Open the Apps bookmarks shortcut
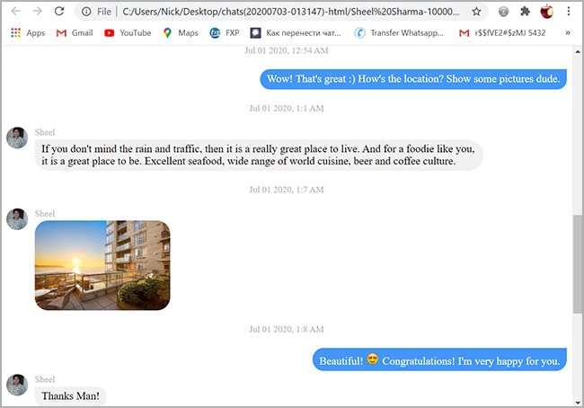 coord(28,32)
